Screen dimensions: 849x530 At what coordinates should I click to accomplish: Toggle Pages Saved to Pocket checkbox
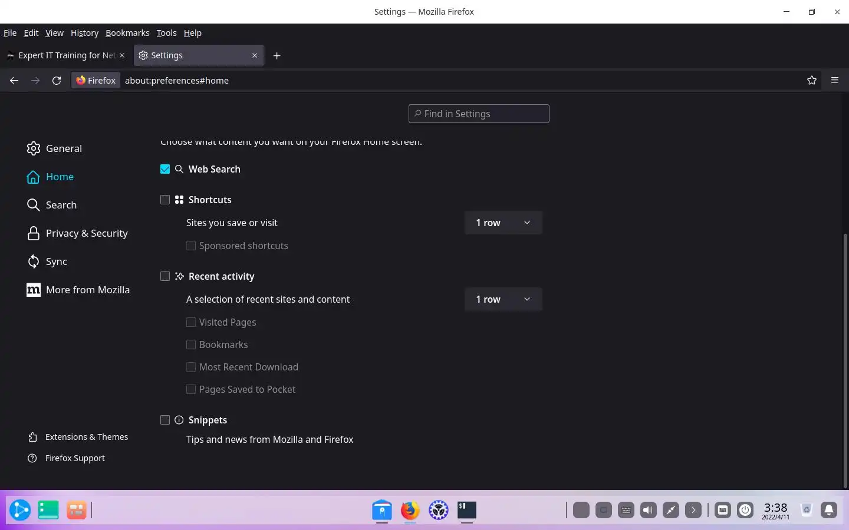[191, 389]
